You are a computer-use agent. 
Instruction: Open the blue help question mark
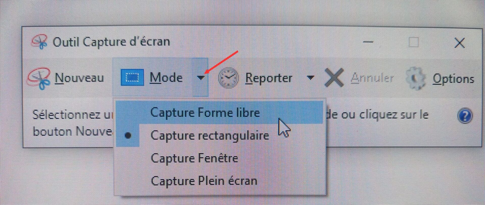tap(465, 116)
